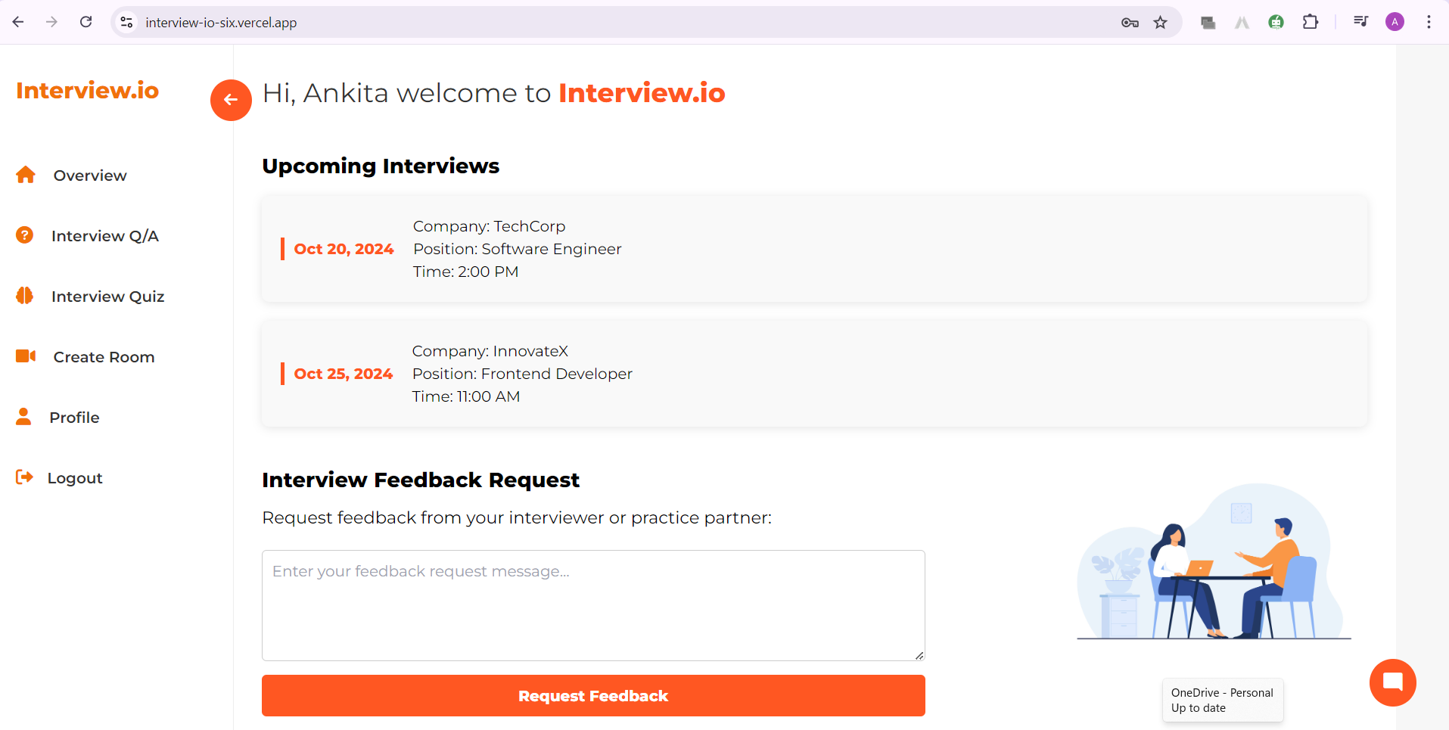Click the Logout exit icon

(x=24, y=477)
